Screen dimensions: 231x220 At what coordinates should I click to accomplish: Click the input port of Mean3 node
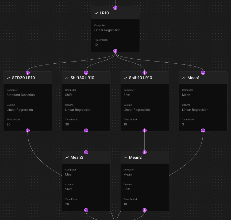point(86,152)
